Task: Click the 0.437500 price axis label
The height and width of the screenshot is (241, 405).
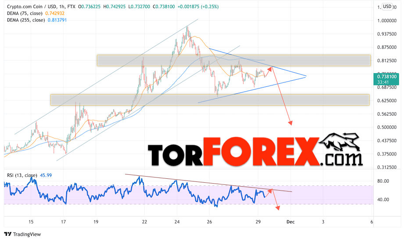Action: point(387,141)
